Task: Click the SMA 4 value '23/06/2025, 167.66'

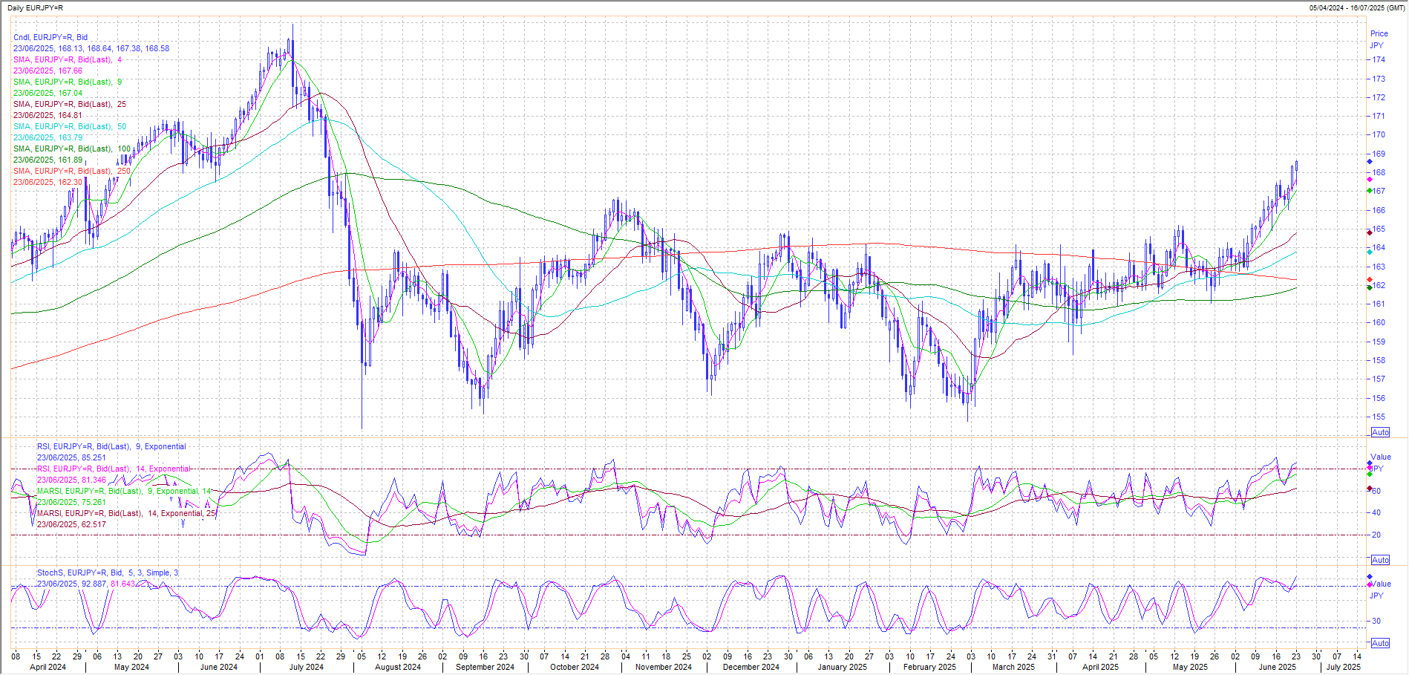Action: [x=48, y=71]
